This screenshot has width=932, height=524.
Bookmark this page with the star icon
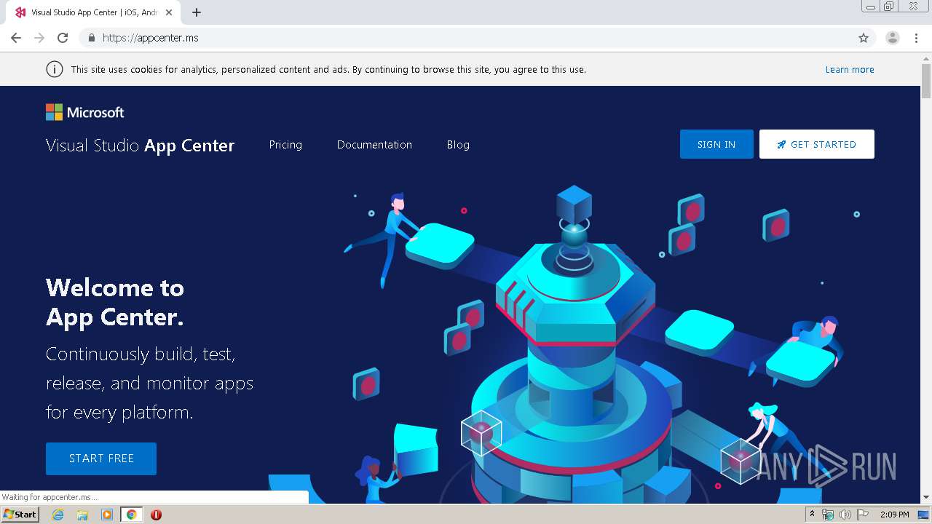(x=864, y=38)
